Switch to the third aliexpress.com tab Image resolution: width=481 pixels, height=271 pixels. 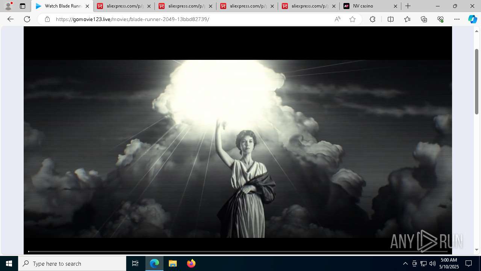tap(247, 6)
